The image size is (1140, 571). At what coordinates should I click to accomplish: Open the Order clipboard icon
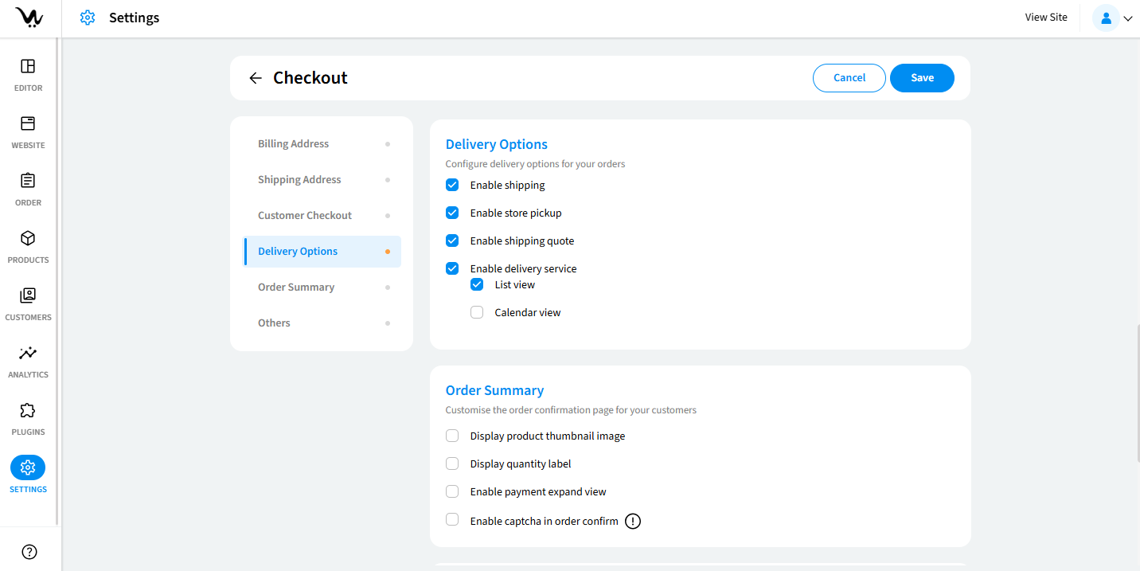(x=28, y=181)
